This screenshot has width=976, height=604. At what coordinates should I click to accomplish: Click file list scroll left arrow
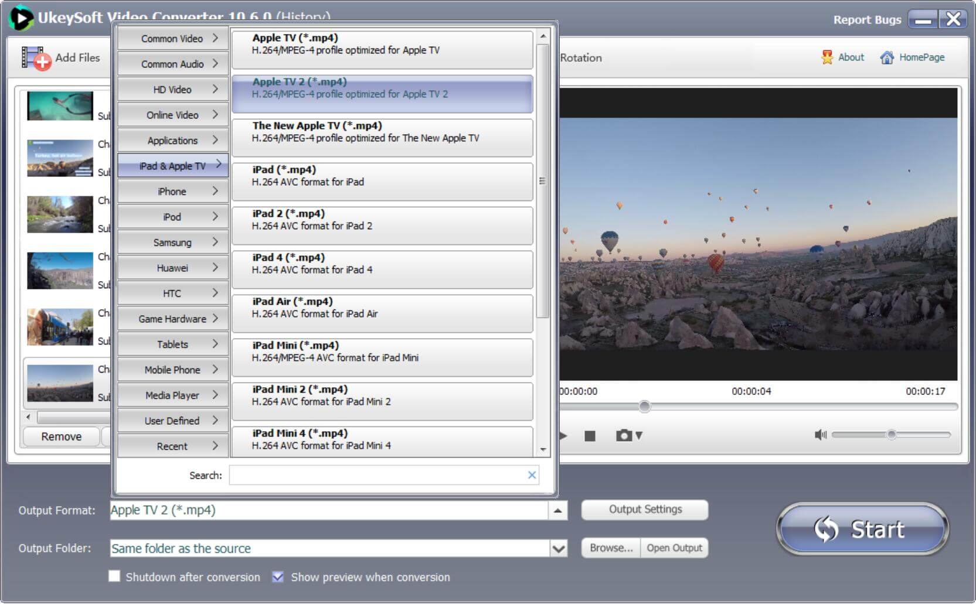29,417
